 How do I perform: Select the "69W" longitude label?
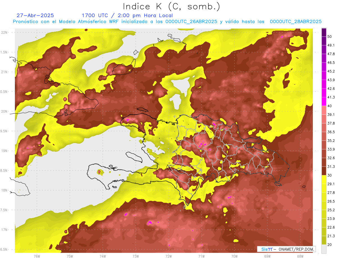(267, 256)
